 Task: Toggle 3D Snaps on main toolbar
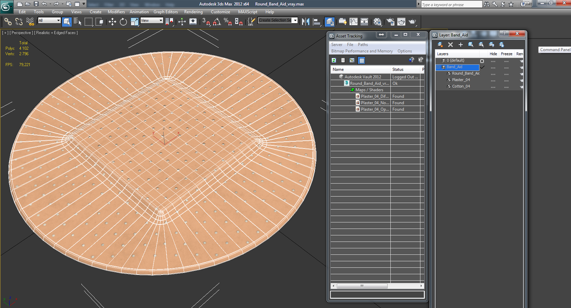click(x=206, y=22)
